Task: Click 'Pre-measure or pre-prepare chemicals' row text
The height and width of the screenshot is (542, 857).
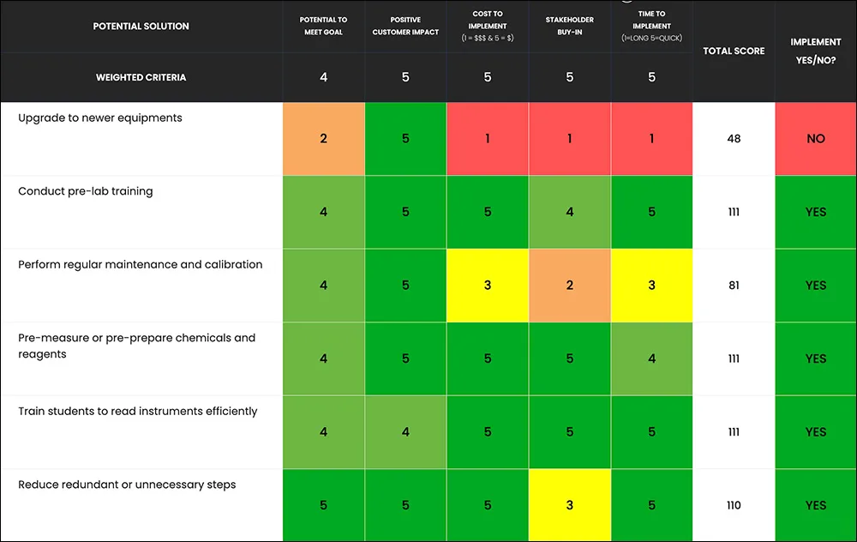Action: coord(136,346)
